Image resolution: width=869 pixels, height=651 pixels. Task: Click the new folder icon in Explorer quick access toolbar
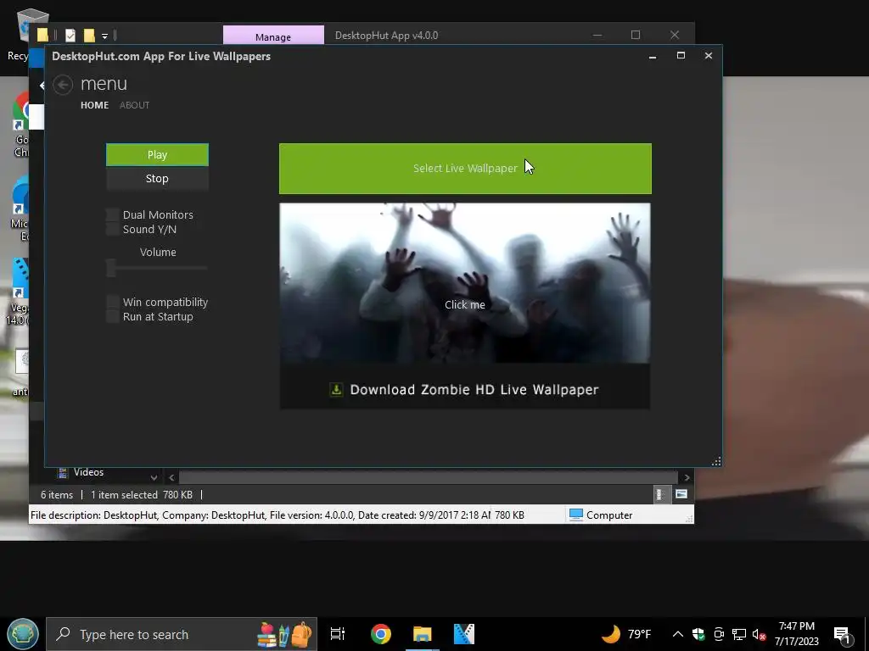point(89,36)
